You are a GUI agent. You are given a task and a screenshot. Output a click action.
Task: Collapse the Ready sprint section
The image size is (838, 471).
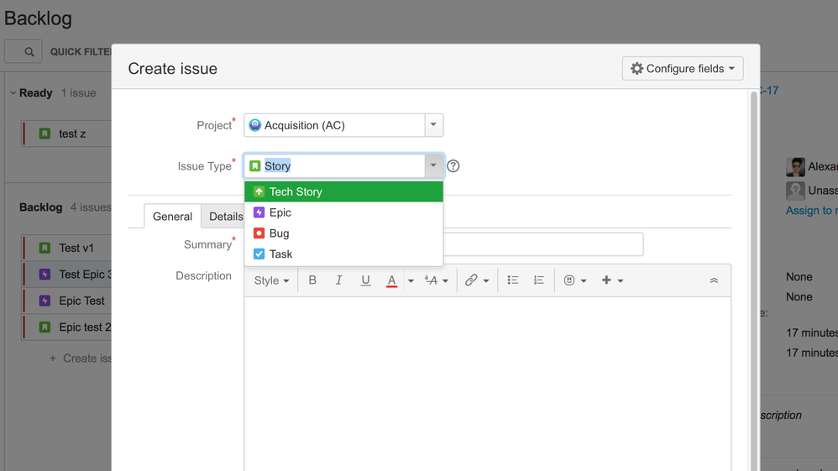(13, 93)
